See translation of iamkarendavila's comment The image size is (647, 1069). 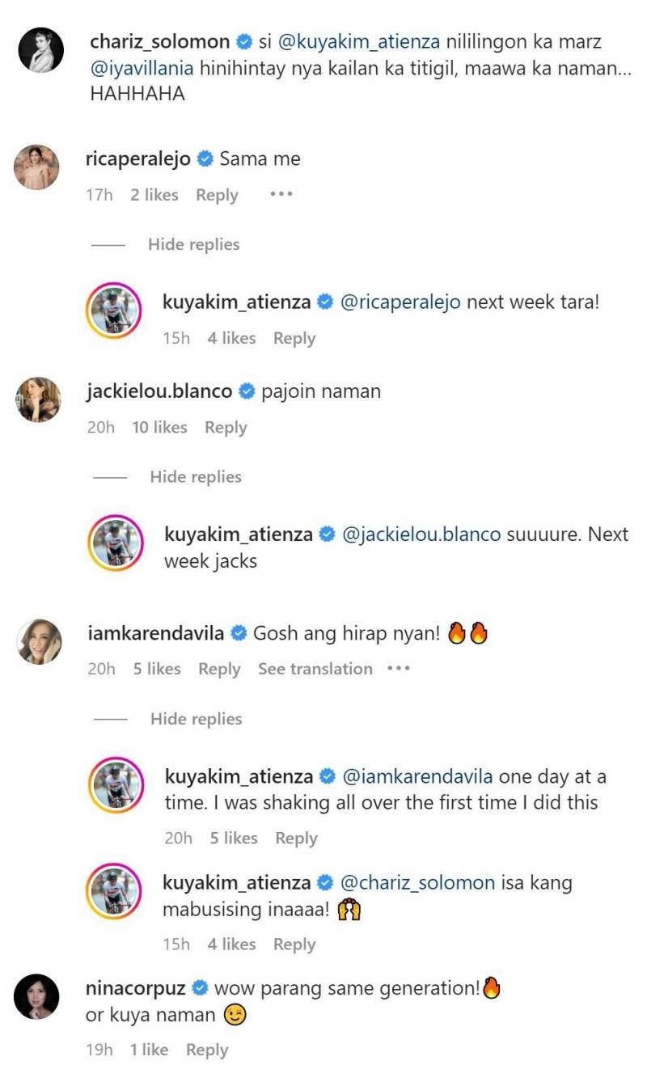point(315,669)
